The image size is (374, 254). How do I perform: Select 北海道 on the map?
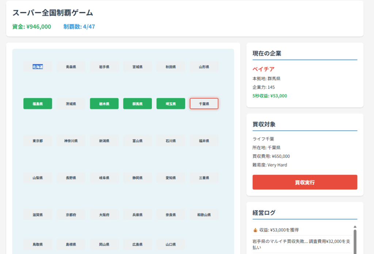point(38,67)
